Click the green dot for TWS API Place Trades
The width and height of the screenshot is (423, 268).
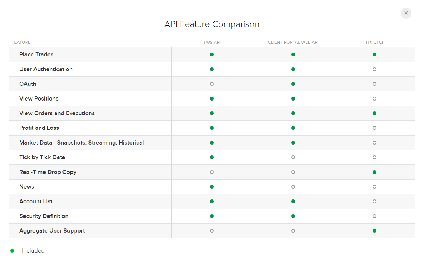(212, 55)
